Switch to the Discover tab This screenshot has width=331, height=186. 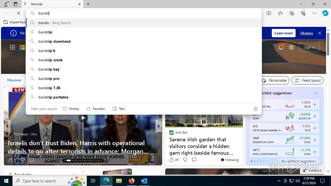(x=14, y=80)
